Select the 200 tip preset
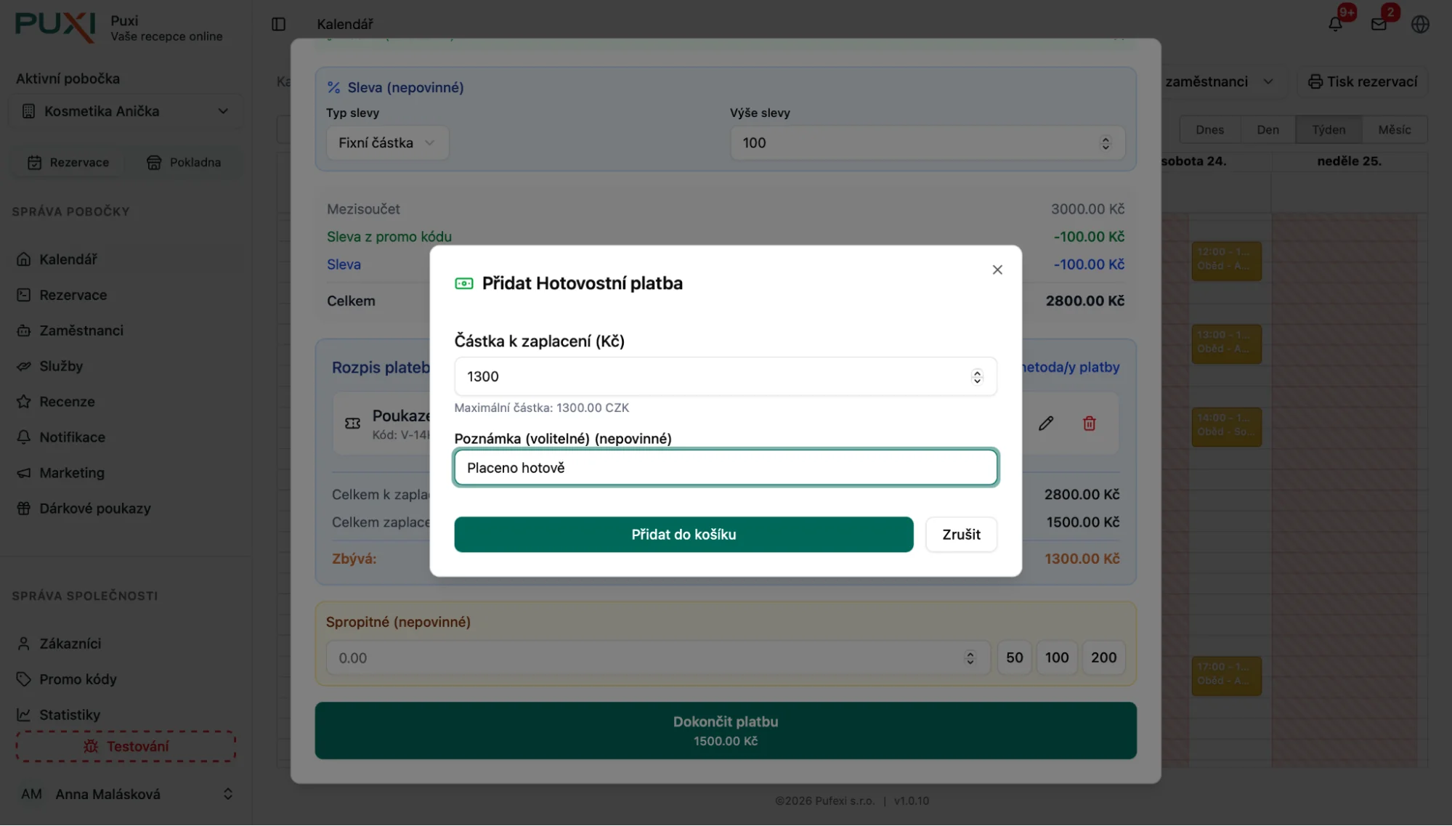The height and width of the screenshot is (826, 1452). pos(1103,657)
